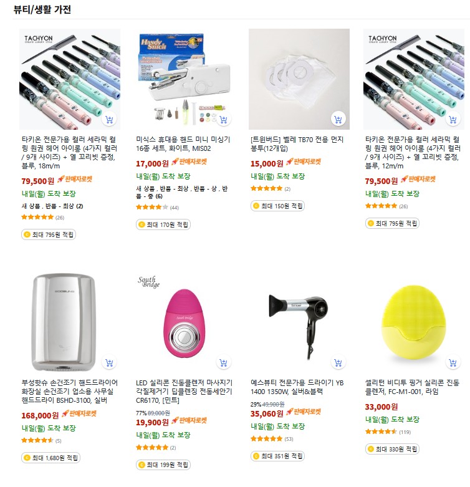This screenshot has width=470, height=487.
Task: Open 부성핫슈 손건조기 product title link
Action: 70,392
